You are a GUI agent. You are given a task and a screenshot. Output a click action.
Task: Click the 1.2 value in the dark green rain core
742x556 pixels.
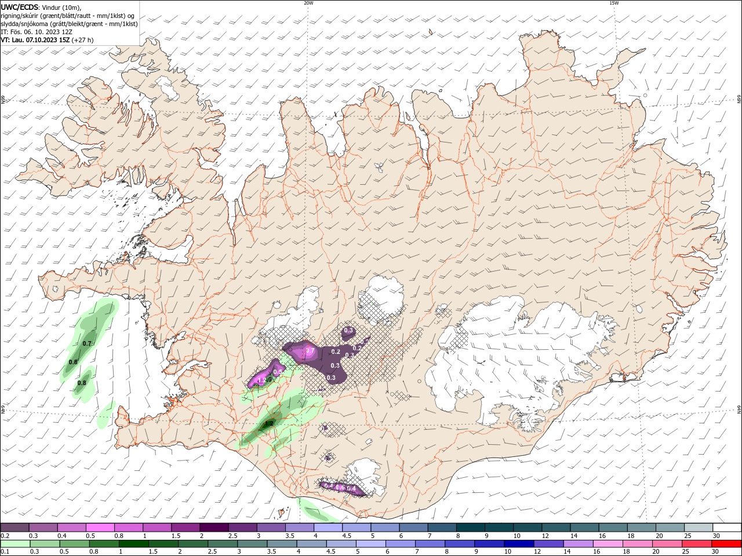(x=268, y=423)
